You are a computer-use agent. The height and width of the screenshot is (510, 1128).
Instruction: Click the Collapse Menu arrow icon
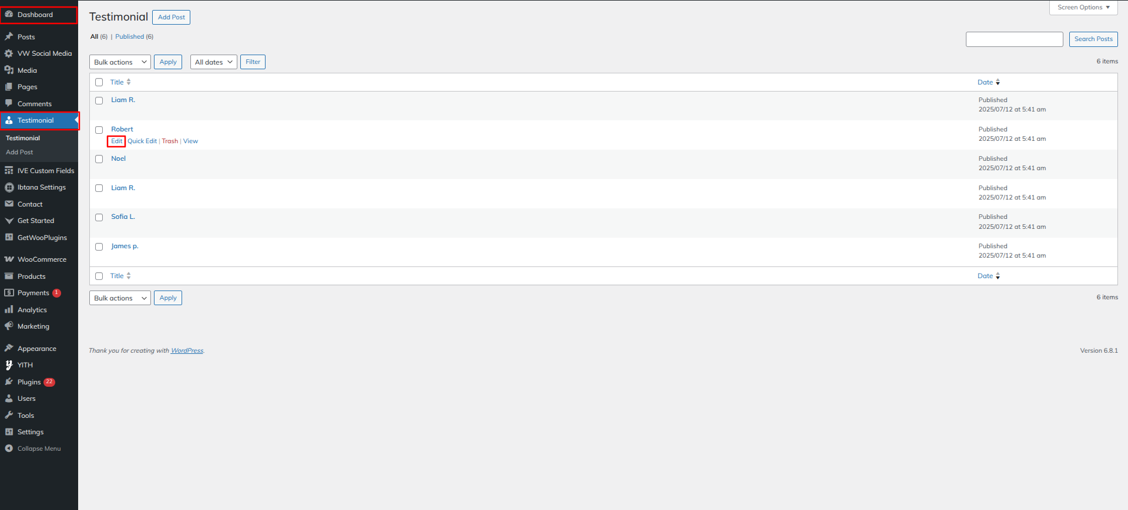9,448
